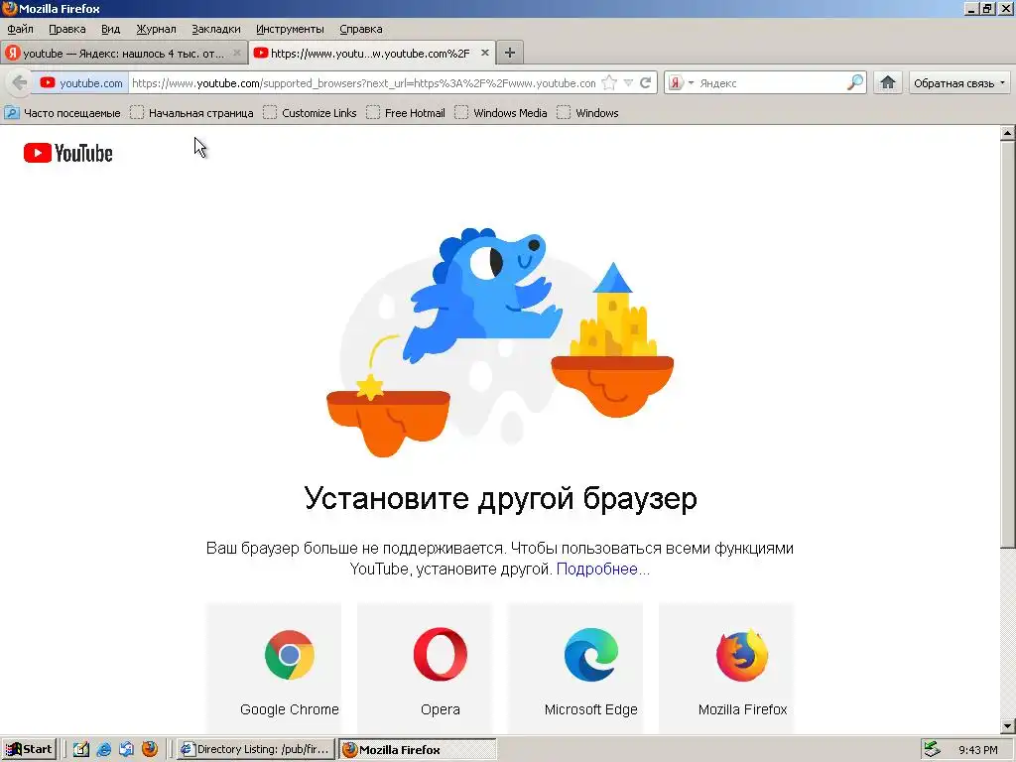
Task: Open the Customize Links bookmark
Action: [311, 113]
